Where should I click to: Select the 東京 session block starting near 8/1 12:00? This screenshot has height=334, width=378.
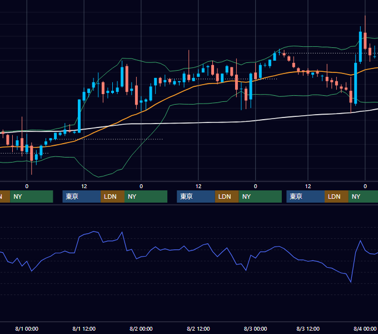pos(82,197)
